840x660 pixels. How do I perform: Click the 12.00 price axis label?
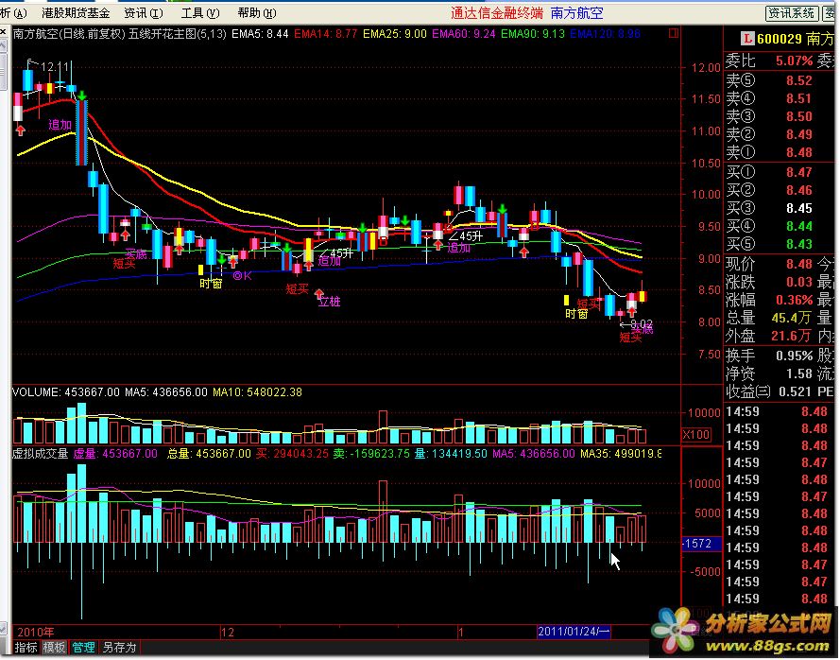tap(706, 67)
